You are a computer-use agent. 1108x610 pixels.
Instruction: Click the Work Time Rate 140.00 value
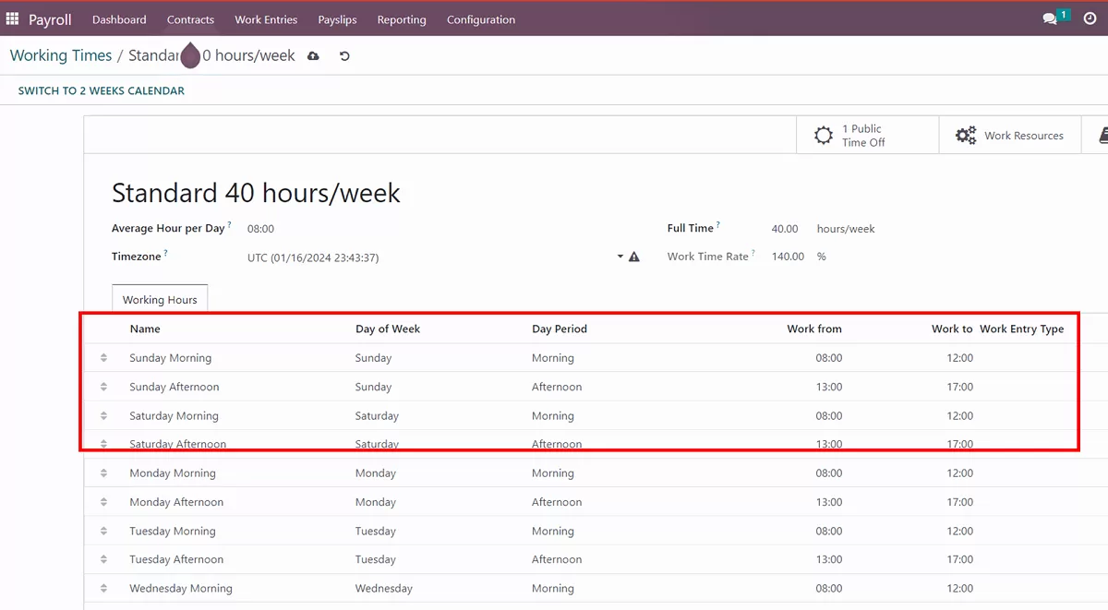788,257
